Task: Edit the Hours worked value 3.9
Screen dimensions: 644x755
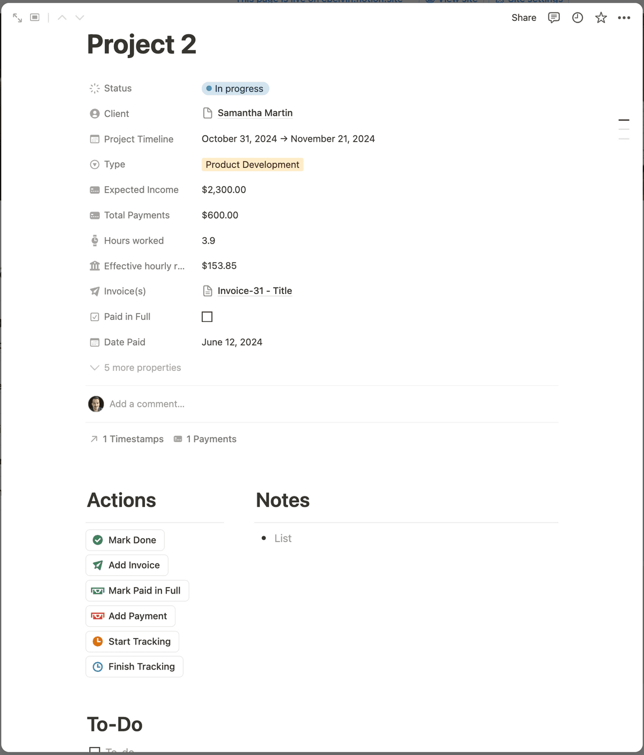Action: (208, 240)
